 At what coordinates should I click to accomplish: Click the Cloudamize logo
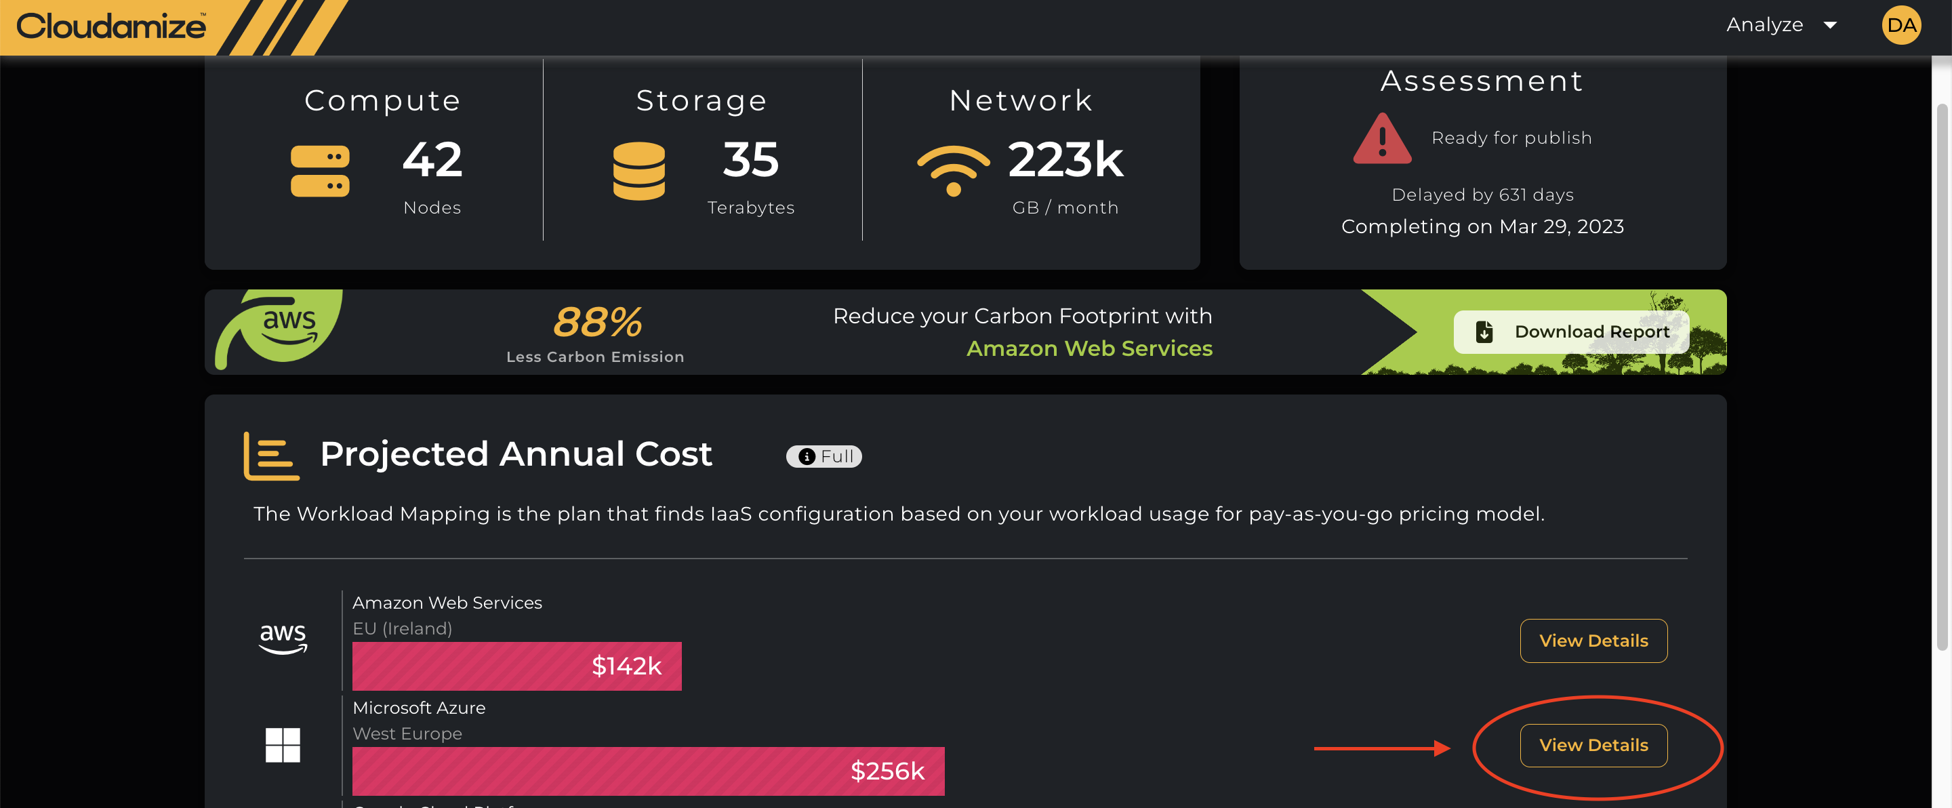click(x=111, y=26)
